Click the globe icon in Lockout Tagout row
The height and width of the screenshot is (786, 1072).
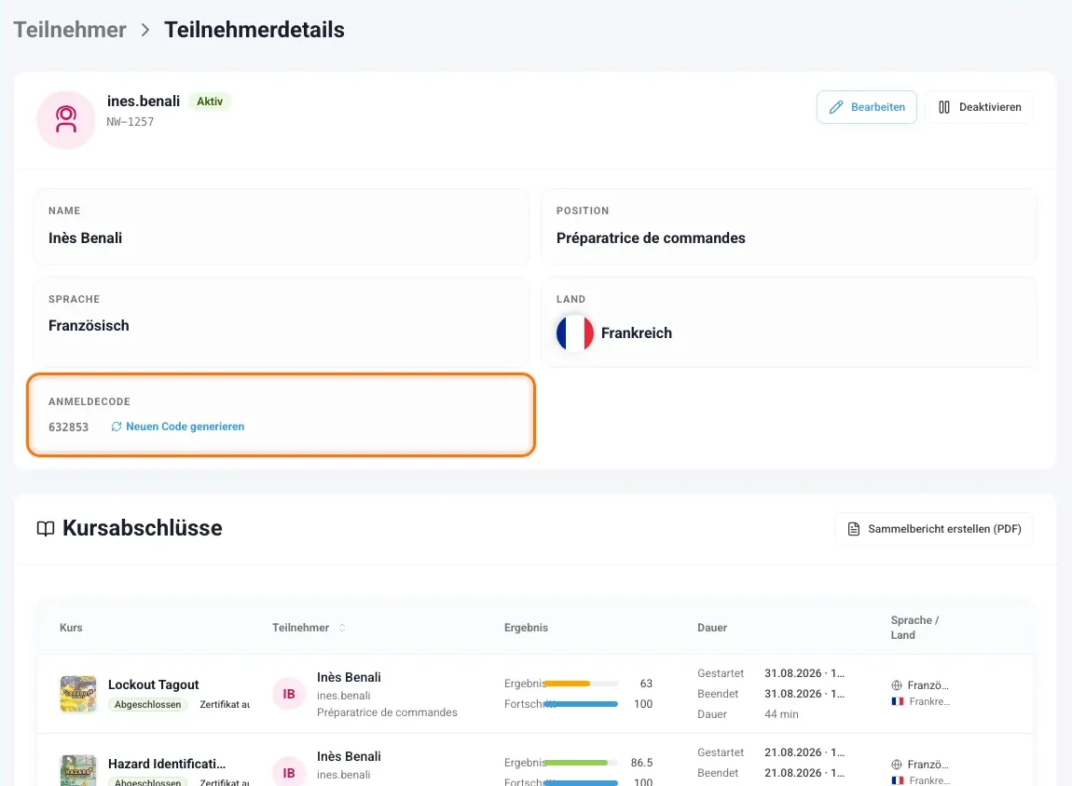click(897, 684)
